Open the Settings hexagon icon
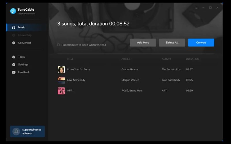This screenshot has width=231, height=144. tap(14, 65)
